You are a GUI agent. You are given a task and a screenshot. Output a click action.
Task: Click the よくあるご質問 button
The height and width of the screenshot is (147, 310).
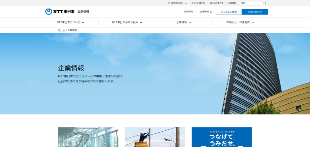229,12
